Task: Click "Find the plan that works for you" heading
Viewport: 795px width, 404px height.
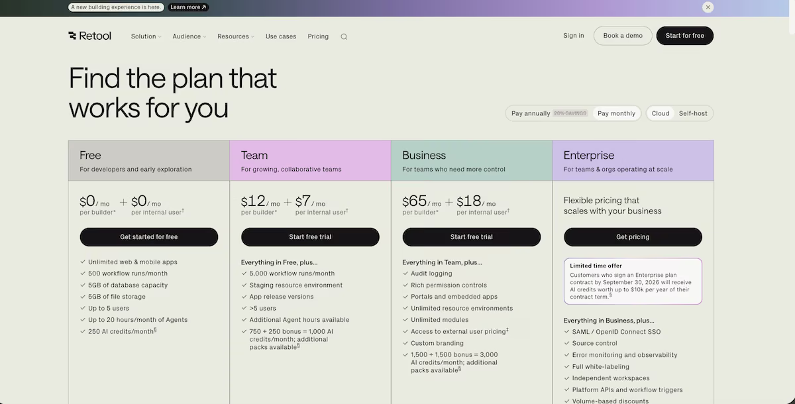Action: [173, 93]
